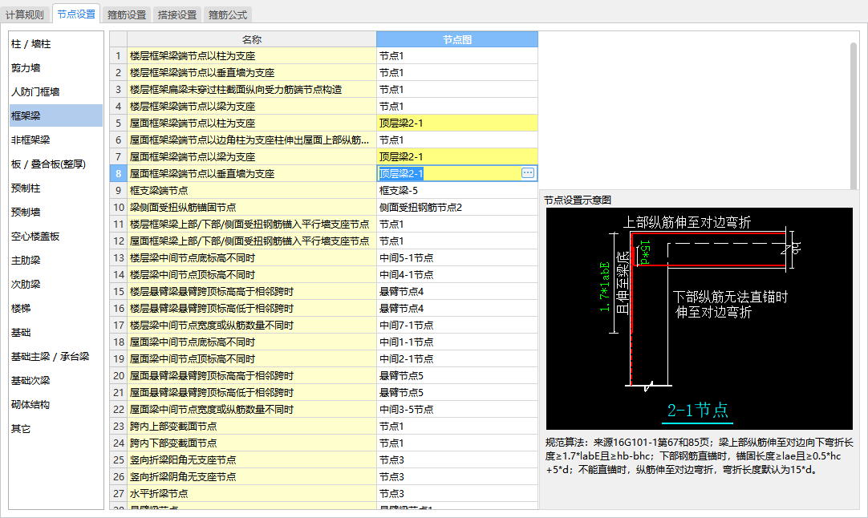
Task: Select row 楼层框架梁端节点以梁为支座
Action: [x=252, y=107]
